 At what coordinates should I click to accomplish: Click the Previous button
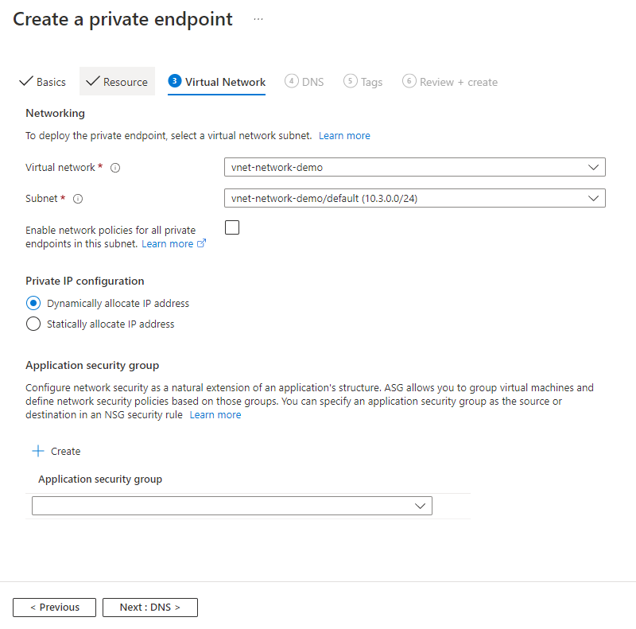coord(54,607)
